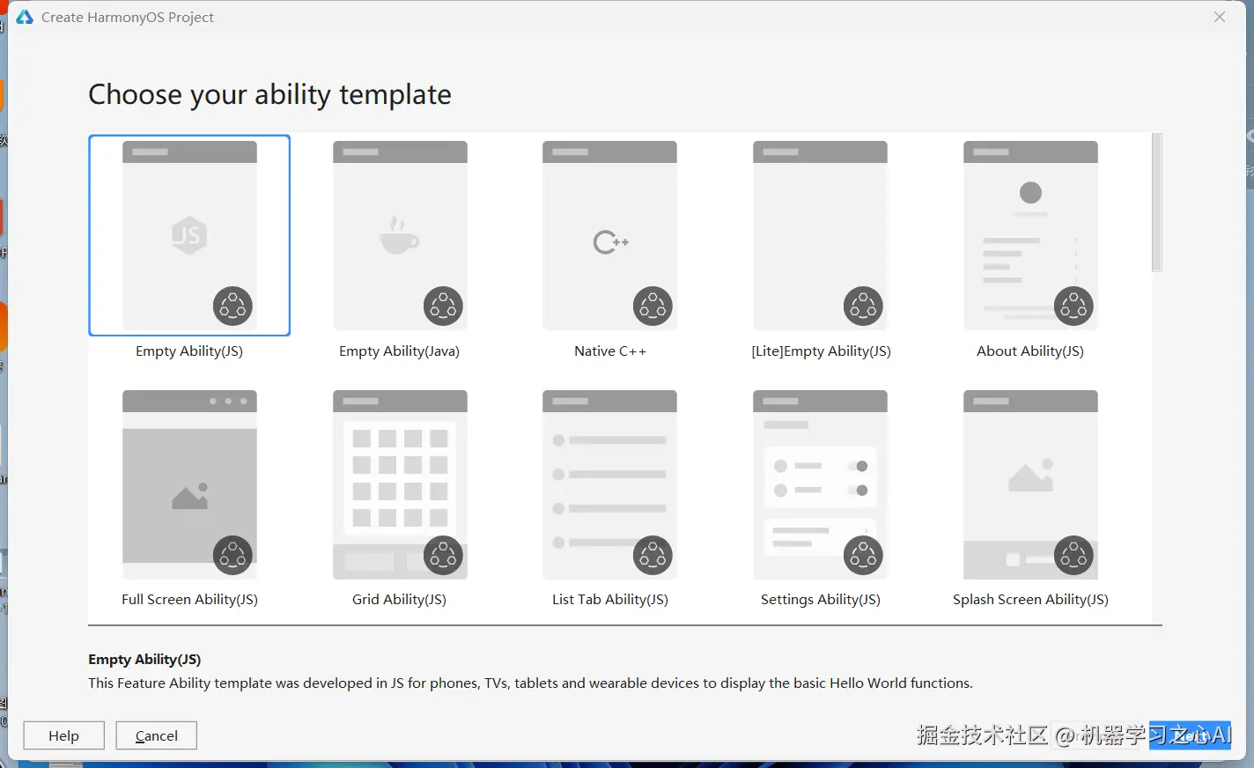The width and height of the screenshot is (1254, 768).
Task: Click the About Ability(JS) label
Action: (1030, 351)
